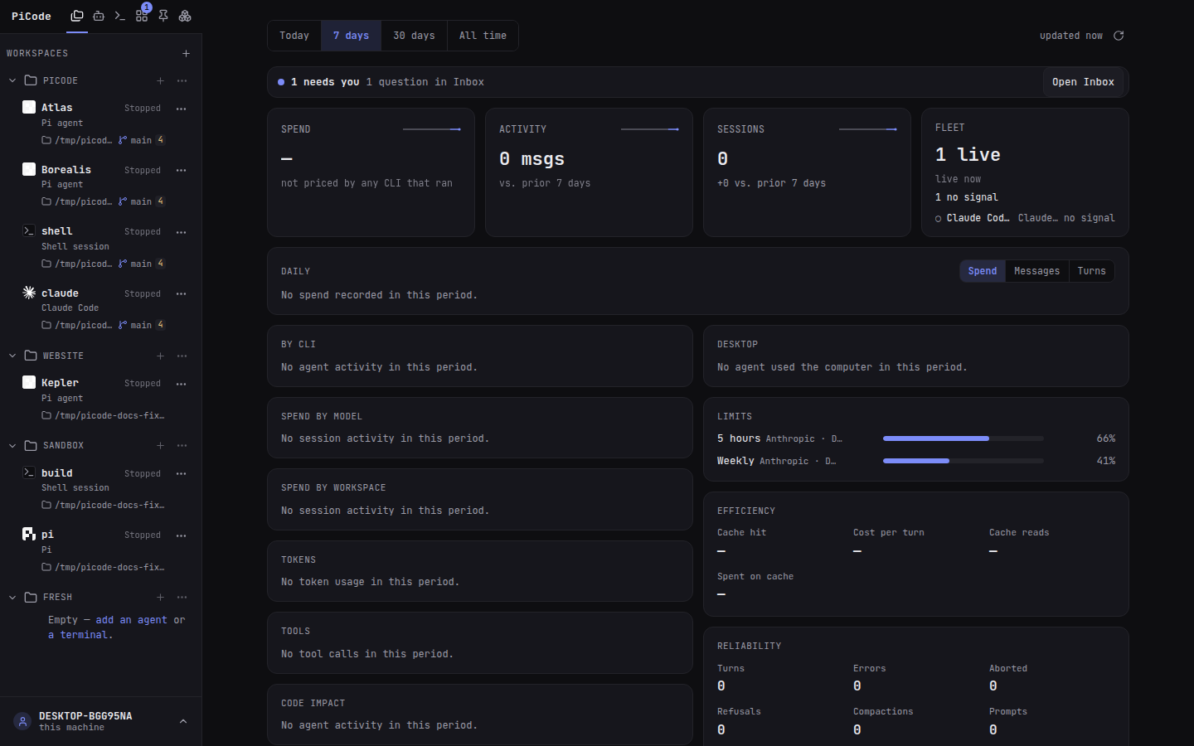
Task: Collapse the SANDBOX workspace group
Action: pos(12,445)
